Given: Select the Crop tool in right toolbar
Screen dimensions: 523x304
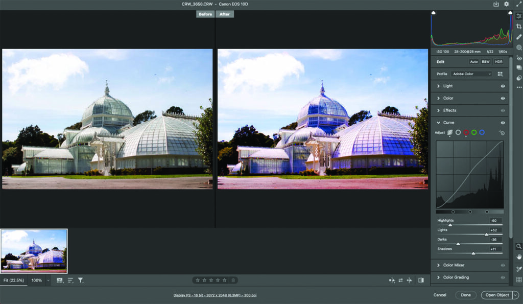Looking at the screenshot, I should pos(519,27).
